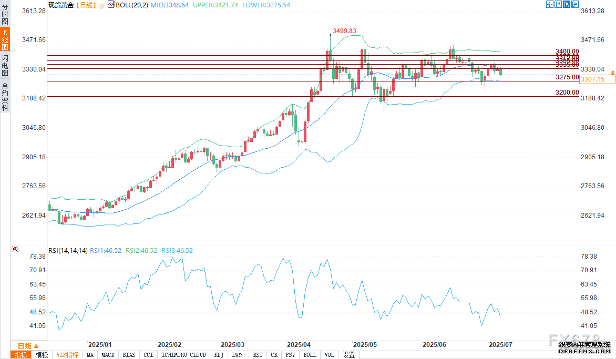Click the 2025/03 date axis label

tap(232, 345)
